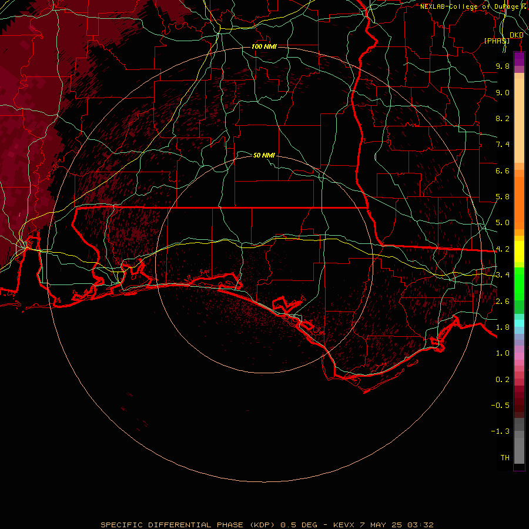This screenshot has width=529, height=529.
Task: Click the purple band of the color scale
Action: [519, 59]
